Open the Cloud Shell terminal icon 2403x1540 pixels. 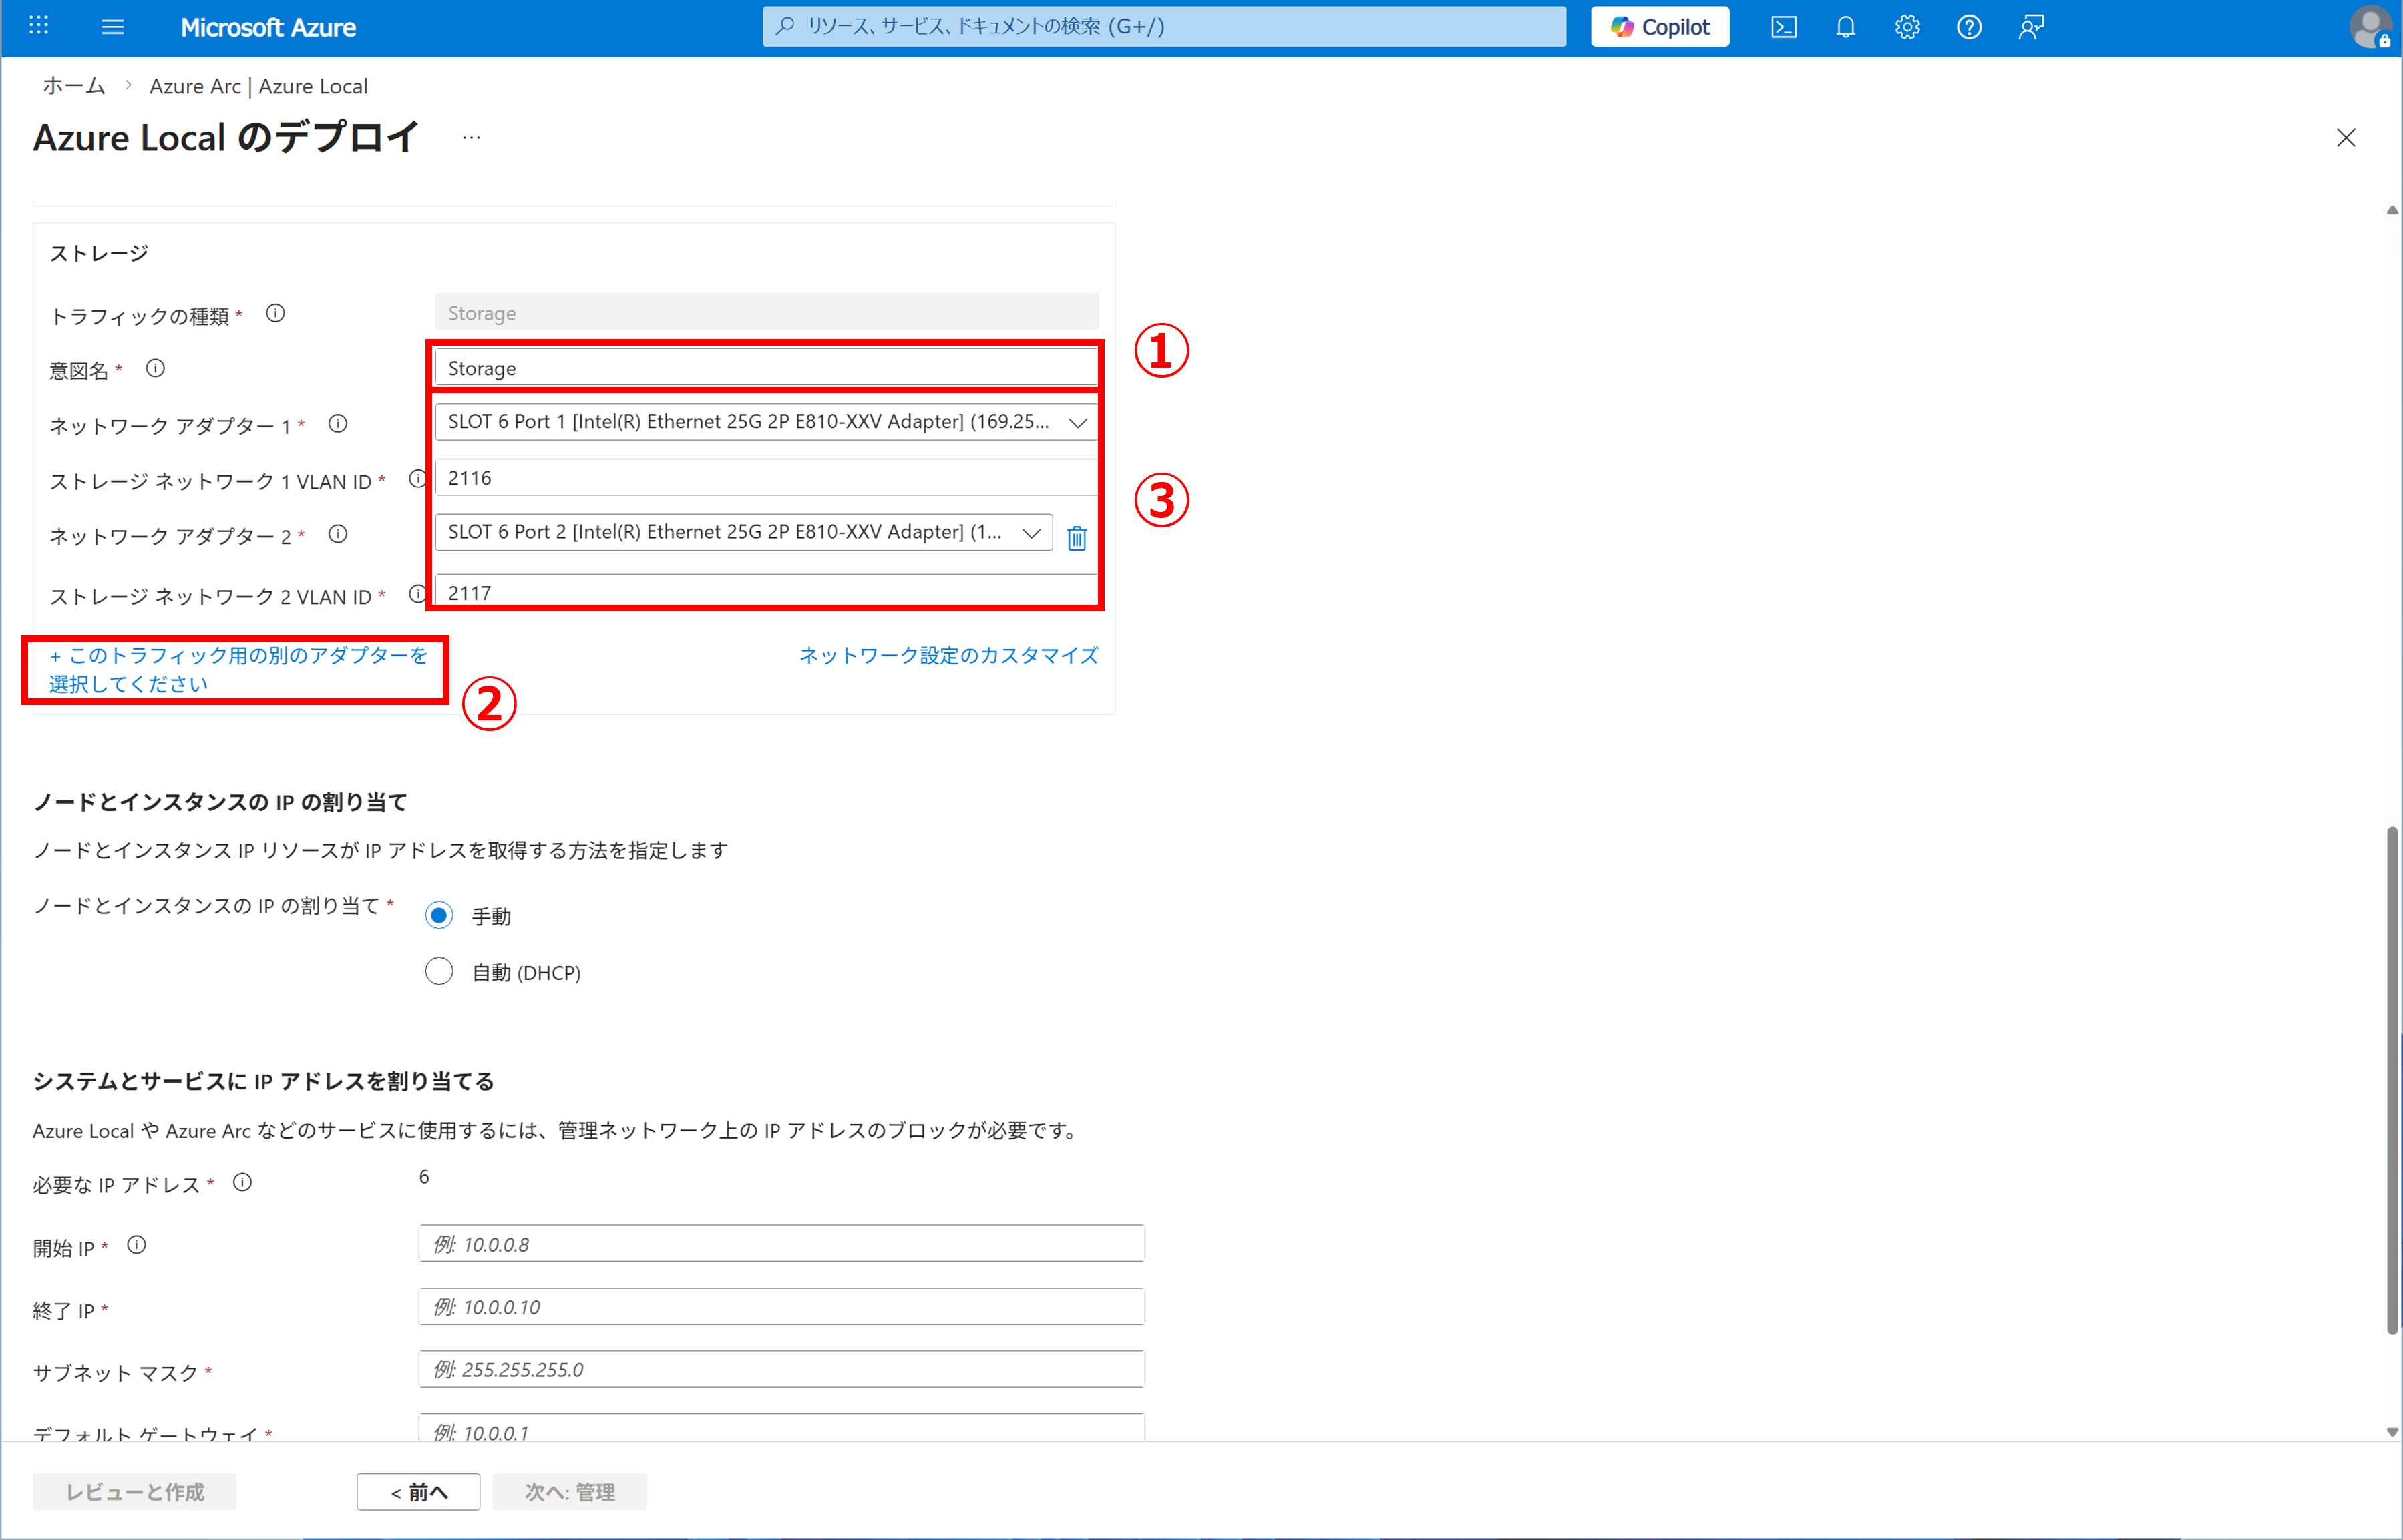click(x=1784, y=27)
